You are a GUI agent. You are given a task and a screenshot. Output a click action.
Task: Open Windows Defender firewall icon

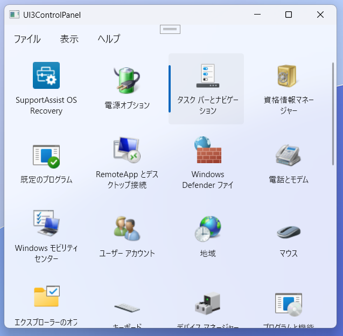click(207, 150)
